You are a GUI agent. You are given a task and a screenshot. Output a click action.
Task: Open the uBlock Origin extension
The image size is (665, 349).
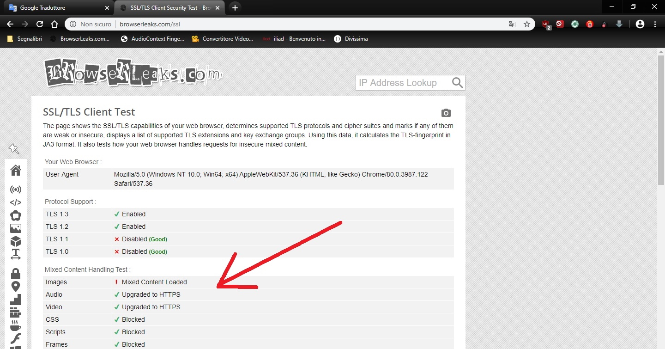pos(546,24)
